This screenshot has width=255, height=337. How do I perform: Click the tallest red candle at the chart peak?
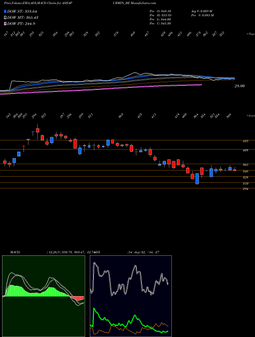tap(38, 130)
